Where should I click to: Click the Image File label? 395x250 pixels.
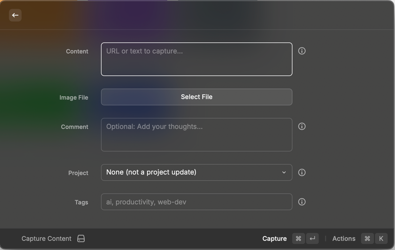(74, 97)
